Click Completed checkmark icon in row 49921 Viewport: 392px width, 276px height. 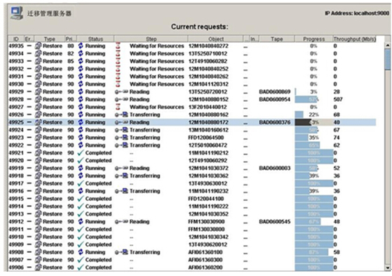(x=81, y=153)
